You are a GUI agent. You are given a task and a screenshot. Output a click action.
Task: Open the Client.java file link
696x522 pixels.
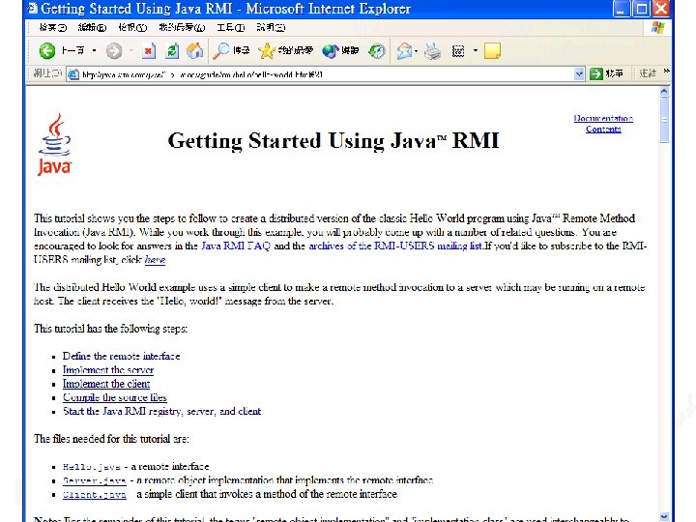point(95,495)
